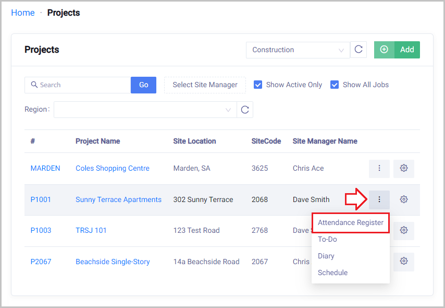Screen dimensions: 445x308
Task: Click three-dot menu for Sunny Terrace Apartments
Action: pos(379,199)
